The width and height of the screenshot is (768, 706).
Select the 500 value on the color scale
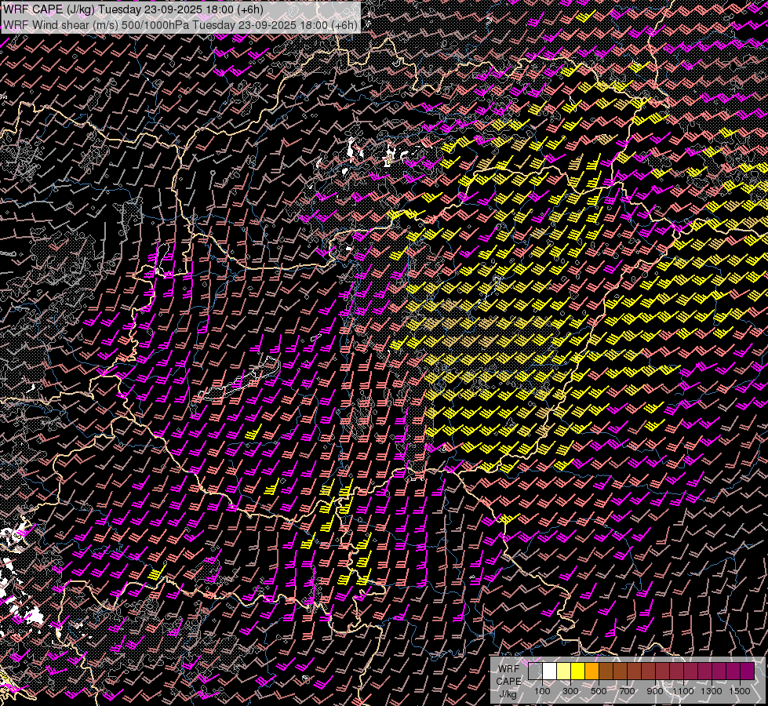click(x=599, y=691)
